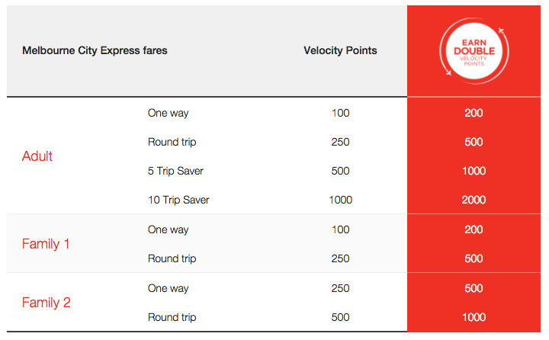
Task: Click Family 2 Round trip 1000 double points
Action: (x=474, y=317)
